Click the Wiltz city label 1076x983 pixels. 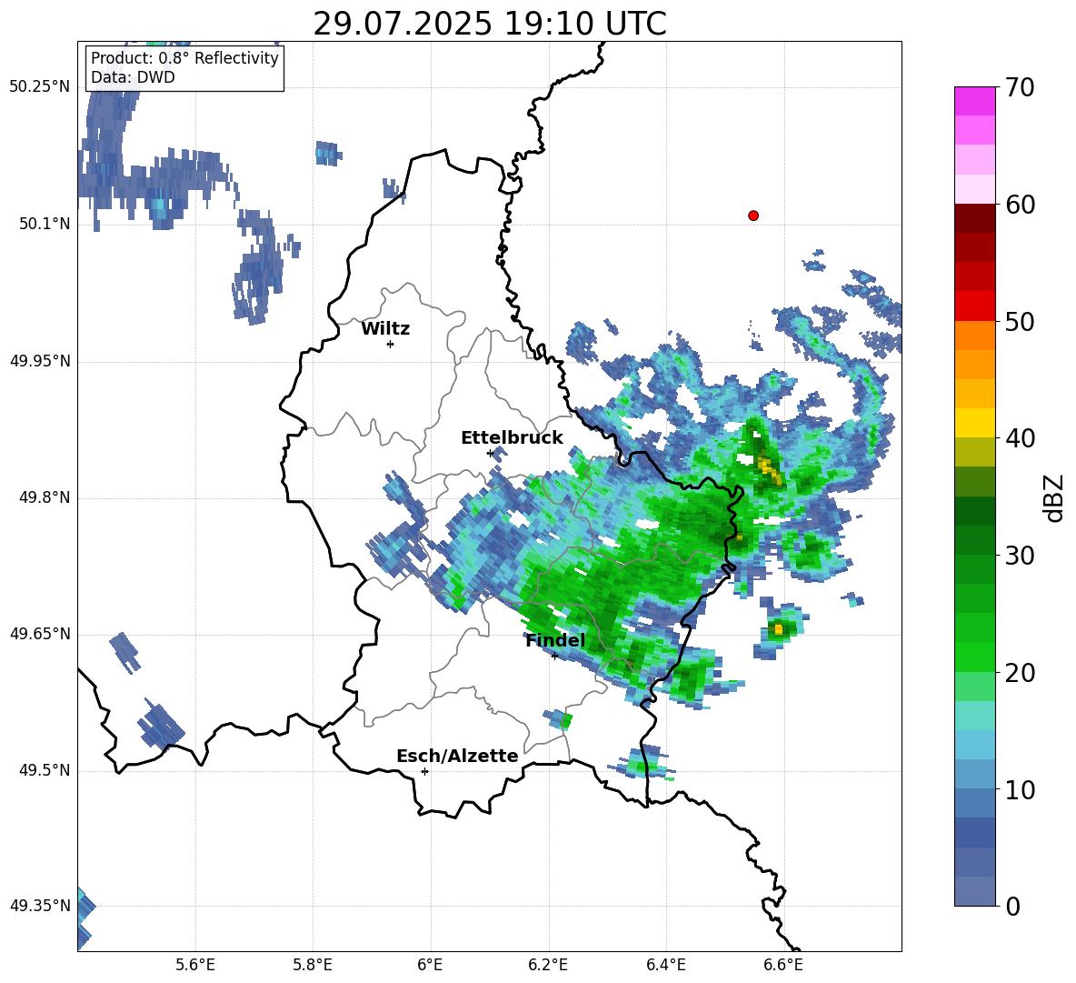pyautogui.click(x=385, y=329)
